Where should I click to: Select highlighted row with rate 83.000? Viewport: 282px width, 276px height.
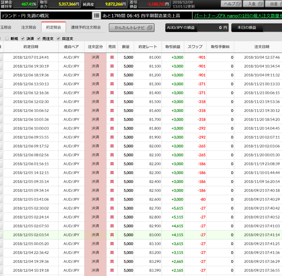(141, 235)
